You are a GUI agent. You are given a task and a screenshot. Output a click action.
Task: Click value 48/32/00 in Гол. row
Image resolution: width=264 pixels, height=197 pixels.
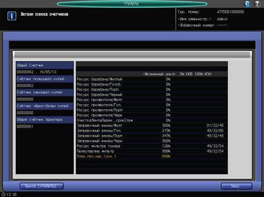tap(215, 131)
